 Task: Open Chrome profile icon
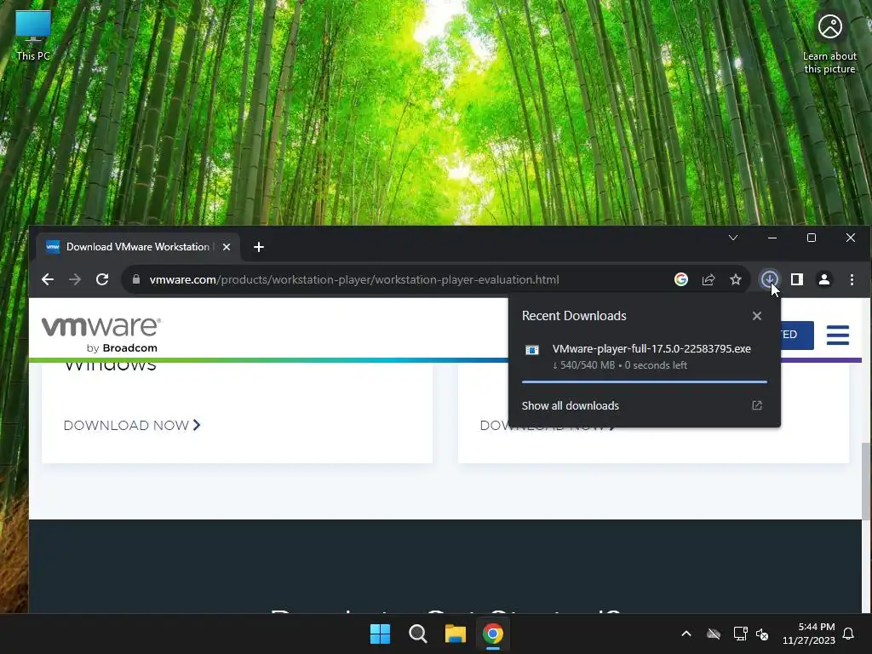coord(824,279)
